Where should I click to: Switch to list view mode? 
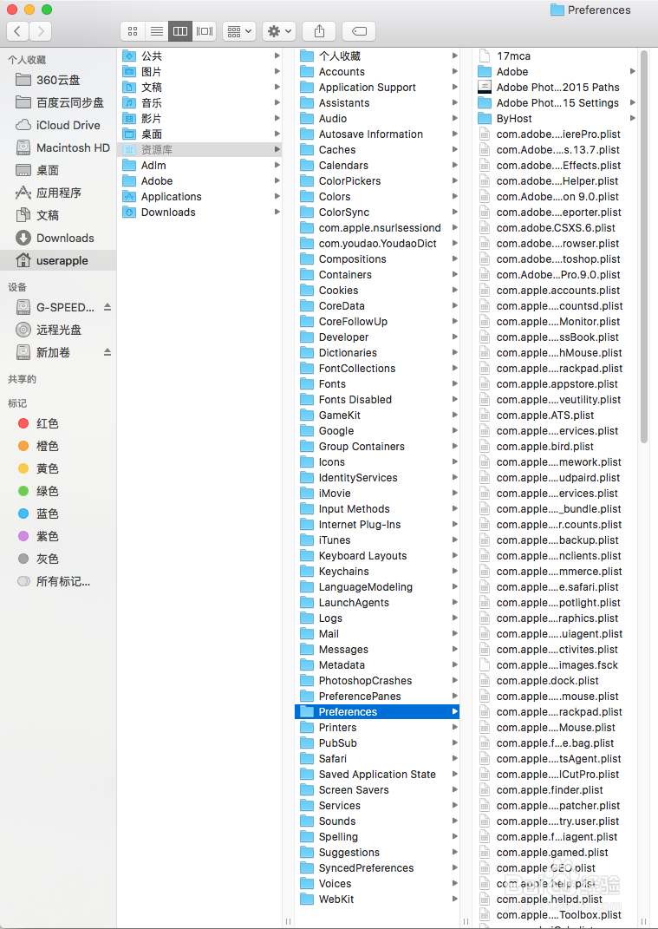[x=156, y=31]
